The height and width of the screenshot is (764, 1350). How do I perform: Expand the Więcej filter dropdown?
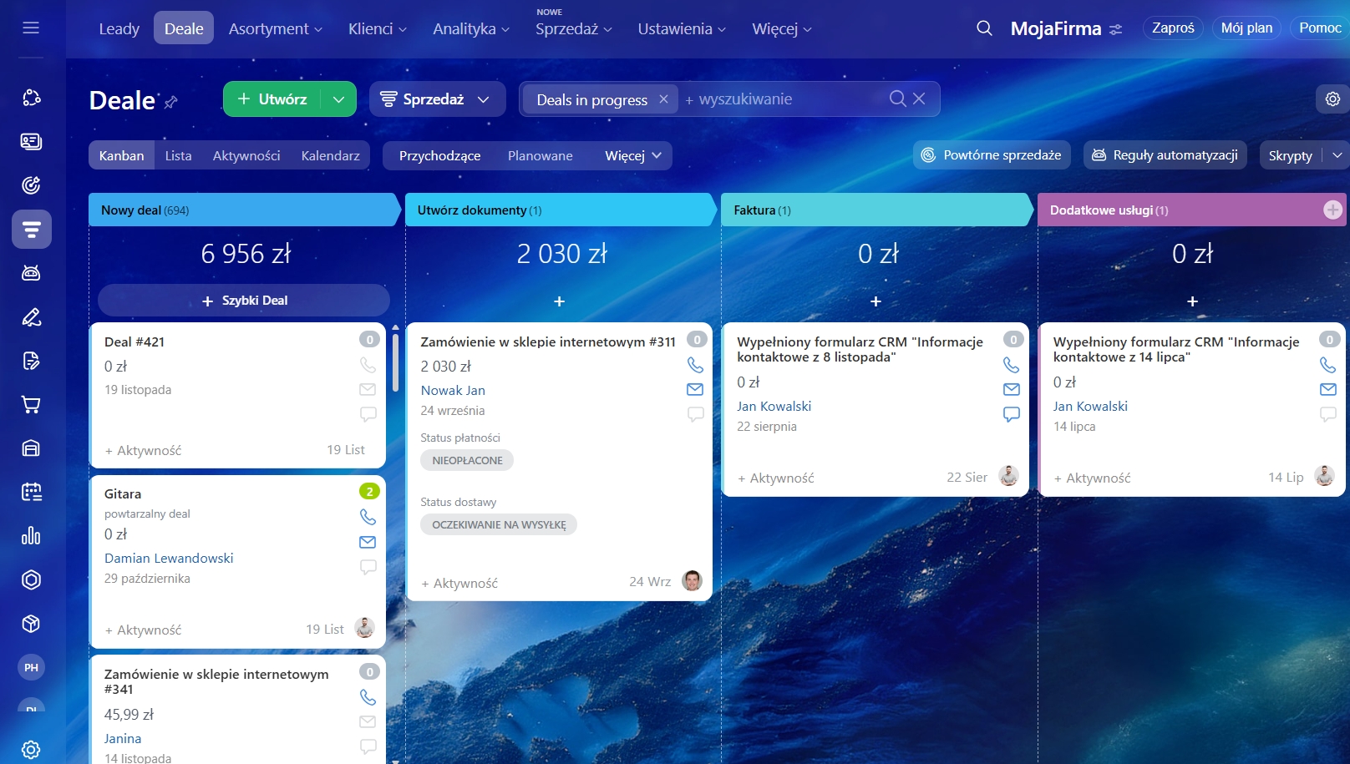(633, 156)
